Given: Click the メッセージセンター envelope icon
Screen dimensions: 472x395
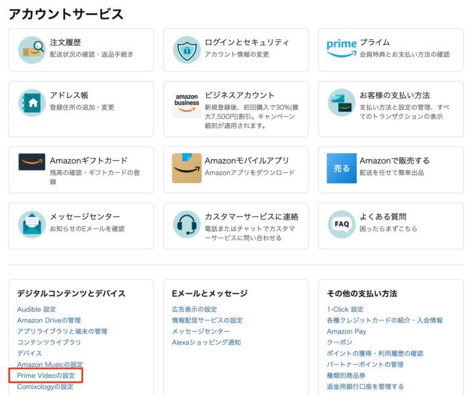Looking at the screenshot, I should (x=32, y=224).
